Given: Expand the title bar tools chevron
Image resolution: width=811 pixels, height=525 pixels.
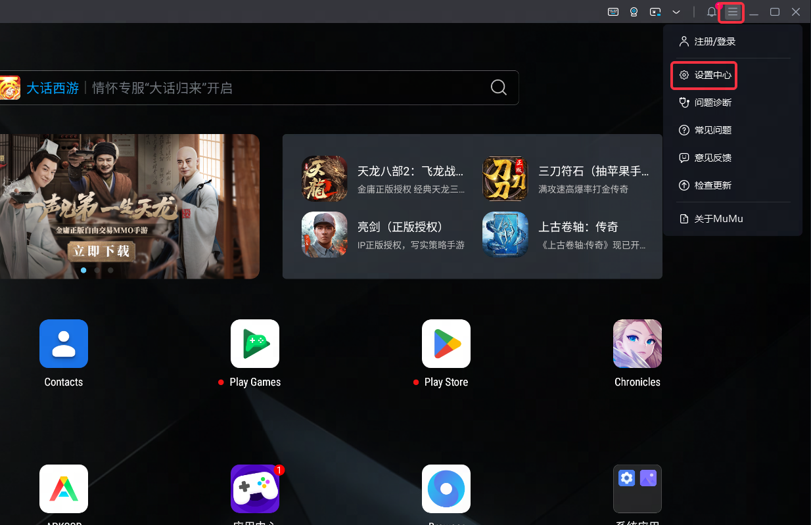Looking at the screenshot, I should [676, 12].
